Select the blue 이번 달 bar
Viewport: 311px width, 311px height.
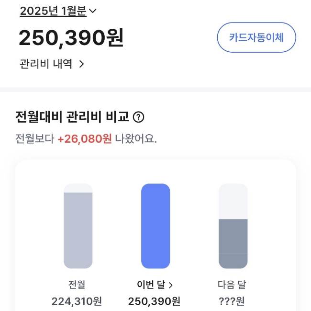155,226
